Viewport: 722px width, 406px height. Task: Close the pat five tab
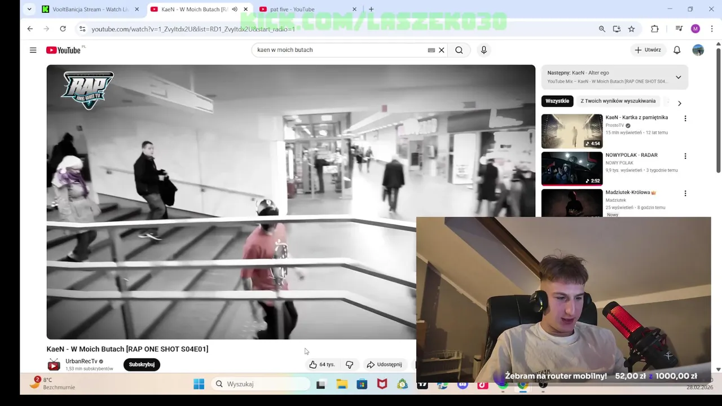(x=354, y=9)
